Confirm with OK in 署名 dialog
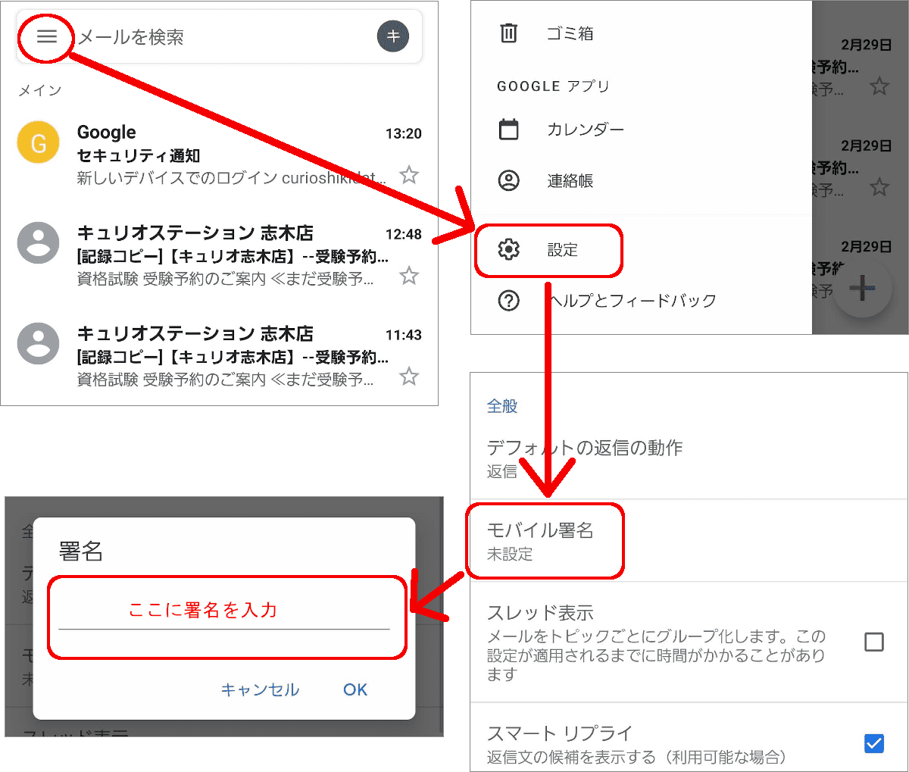Viewport: 909px width, 772px height. click(355, 689)
